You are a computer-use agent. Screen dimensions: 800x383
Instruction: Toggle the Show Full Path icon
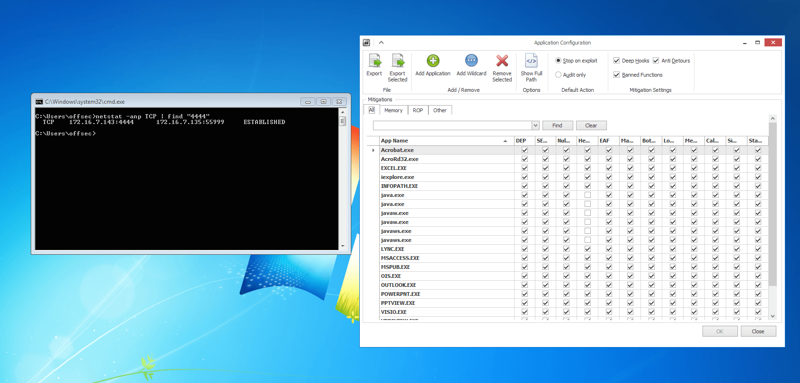click(x=531, y=61)
